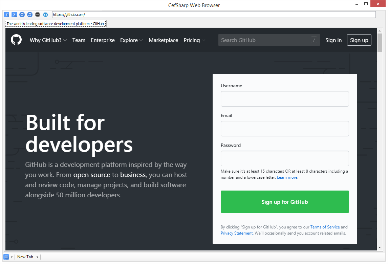Screen dimensions: 388x264
Task: Click New Tab in the bottom bar
Action: click(x=25, y=257)
